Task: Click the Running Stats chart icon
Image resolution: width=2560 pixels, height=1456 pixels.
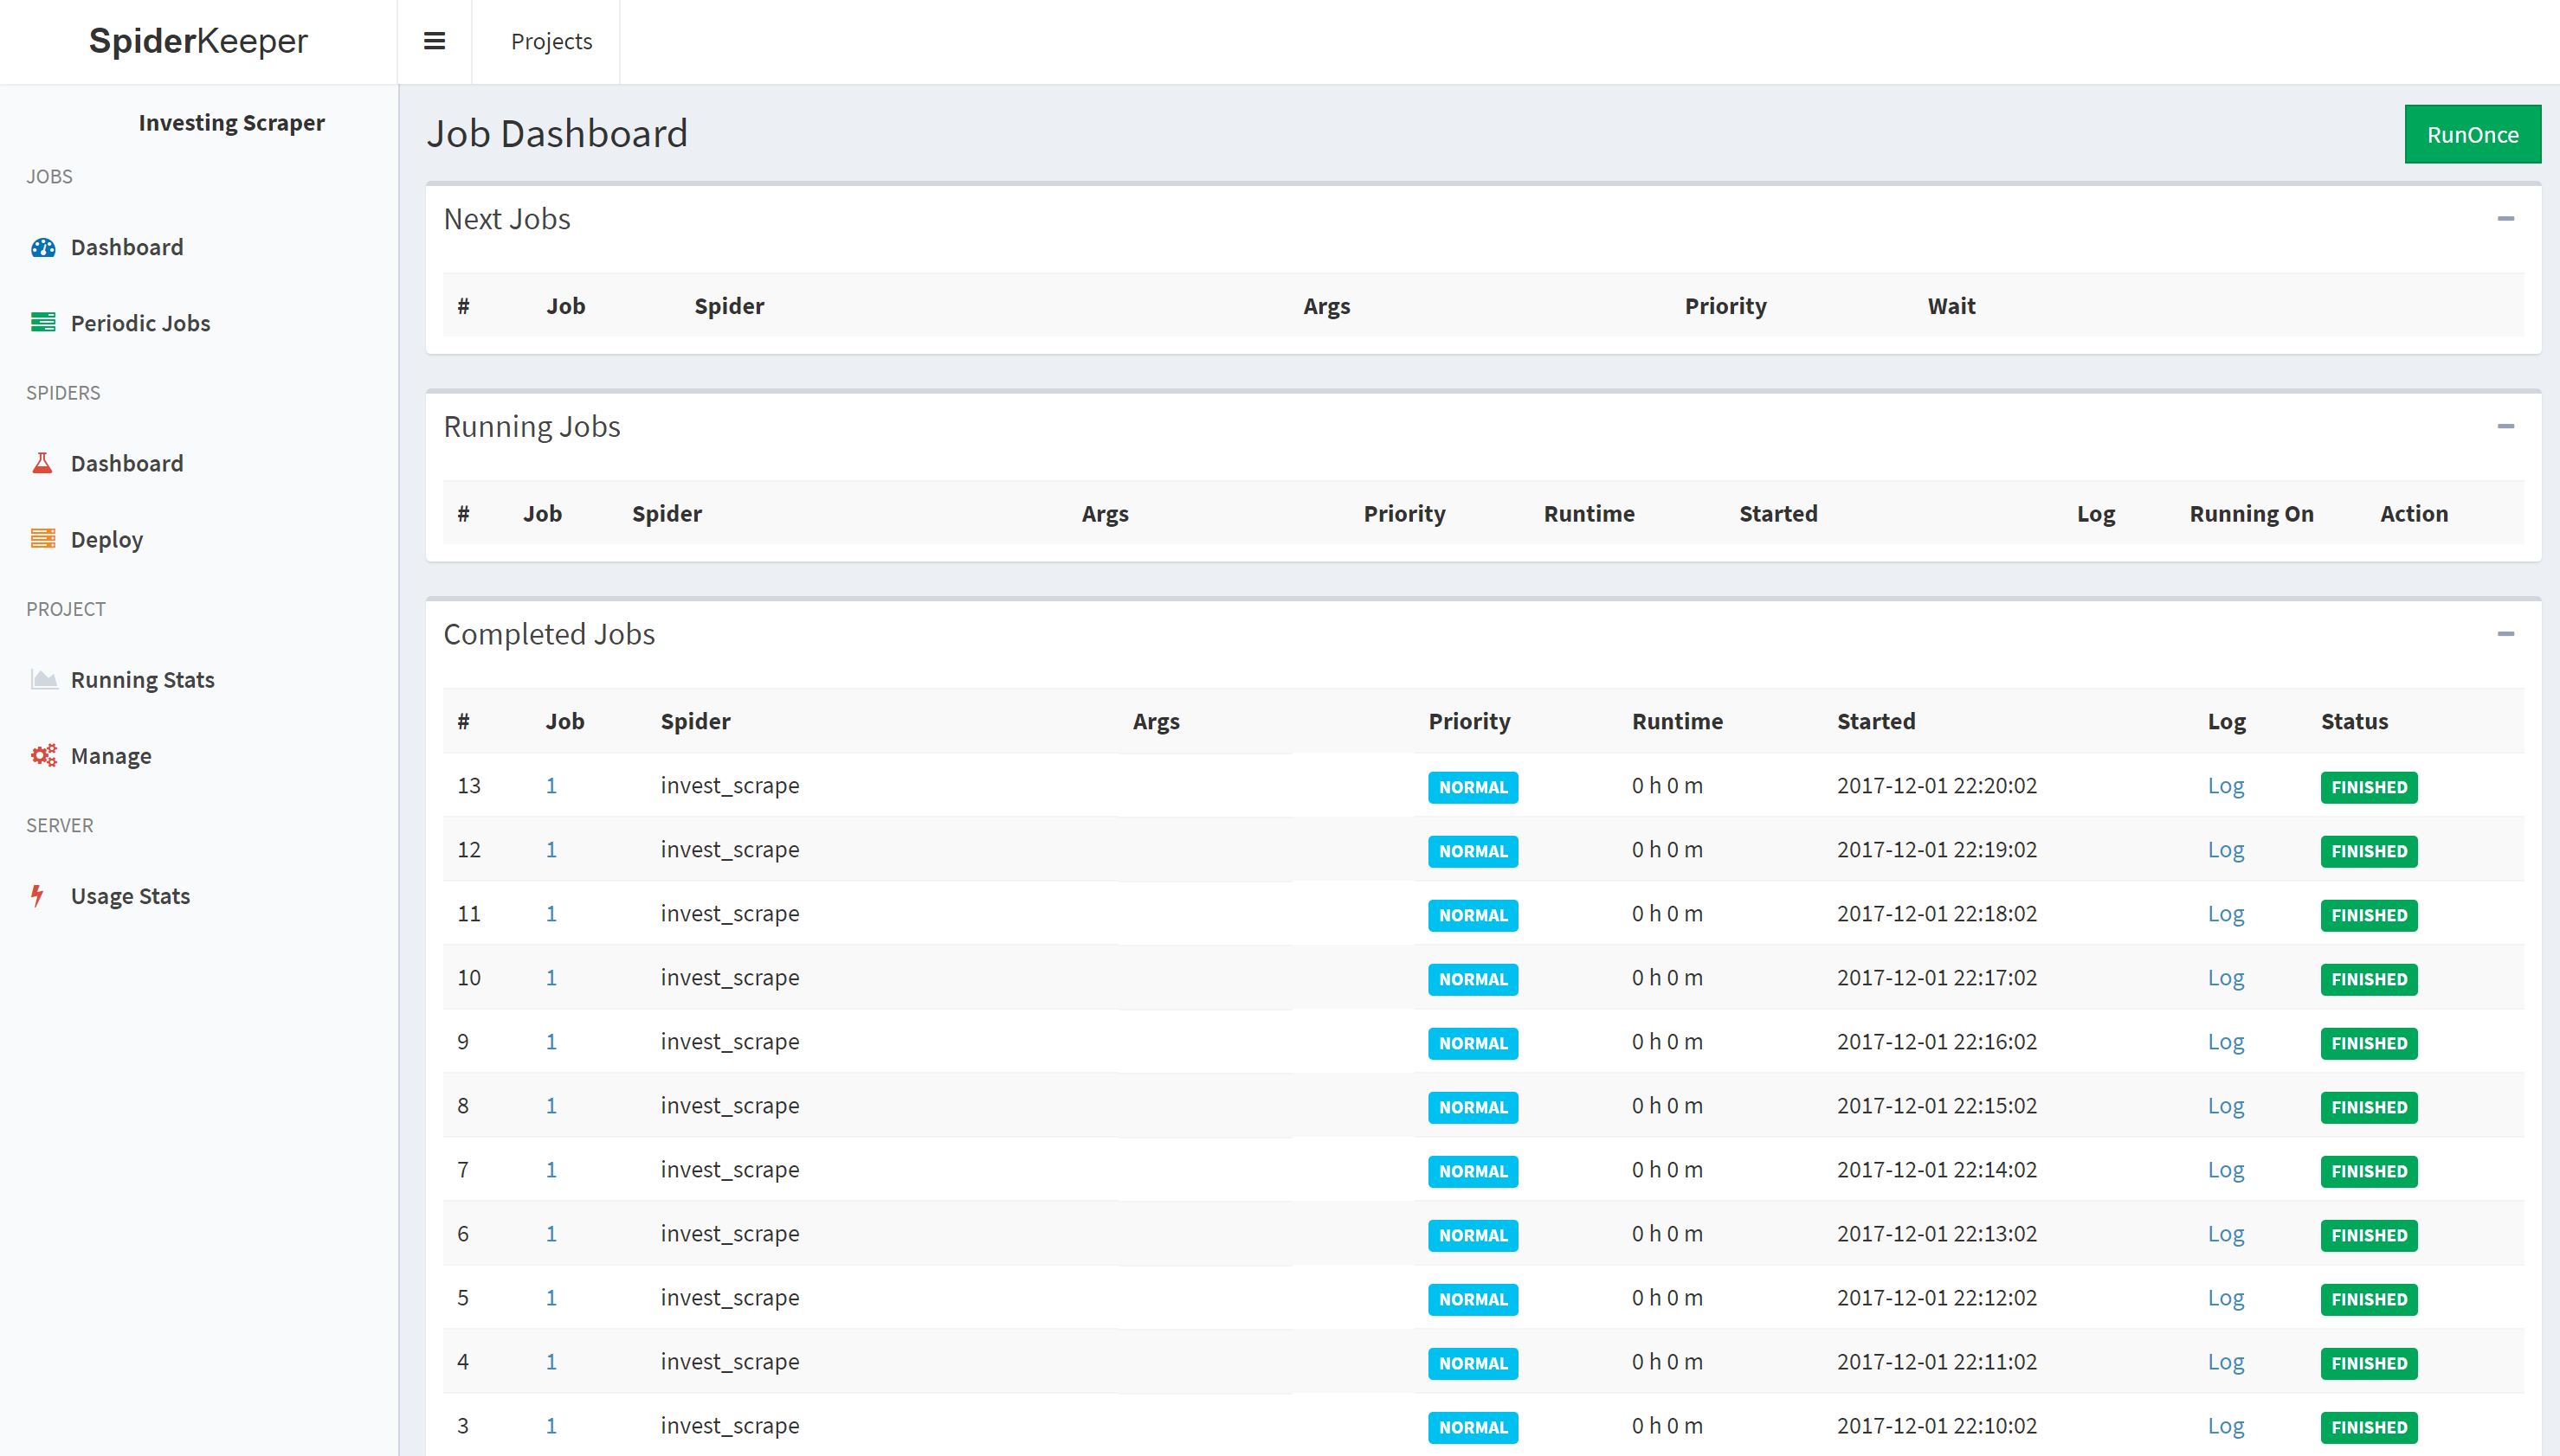Action: click(44, 679)
